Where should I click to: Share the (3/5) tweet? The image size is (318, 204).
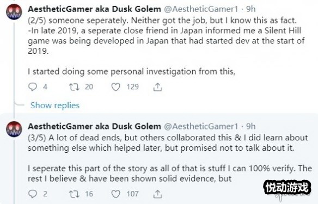157,194
